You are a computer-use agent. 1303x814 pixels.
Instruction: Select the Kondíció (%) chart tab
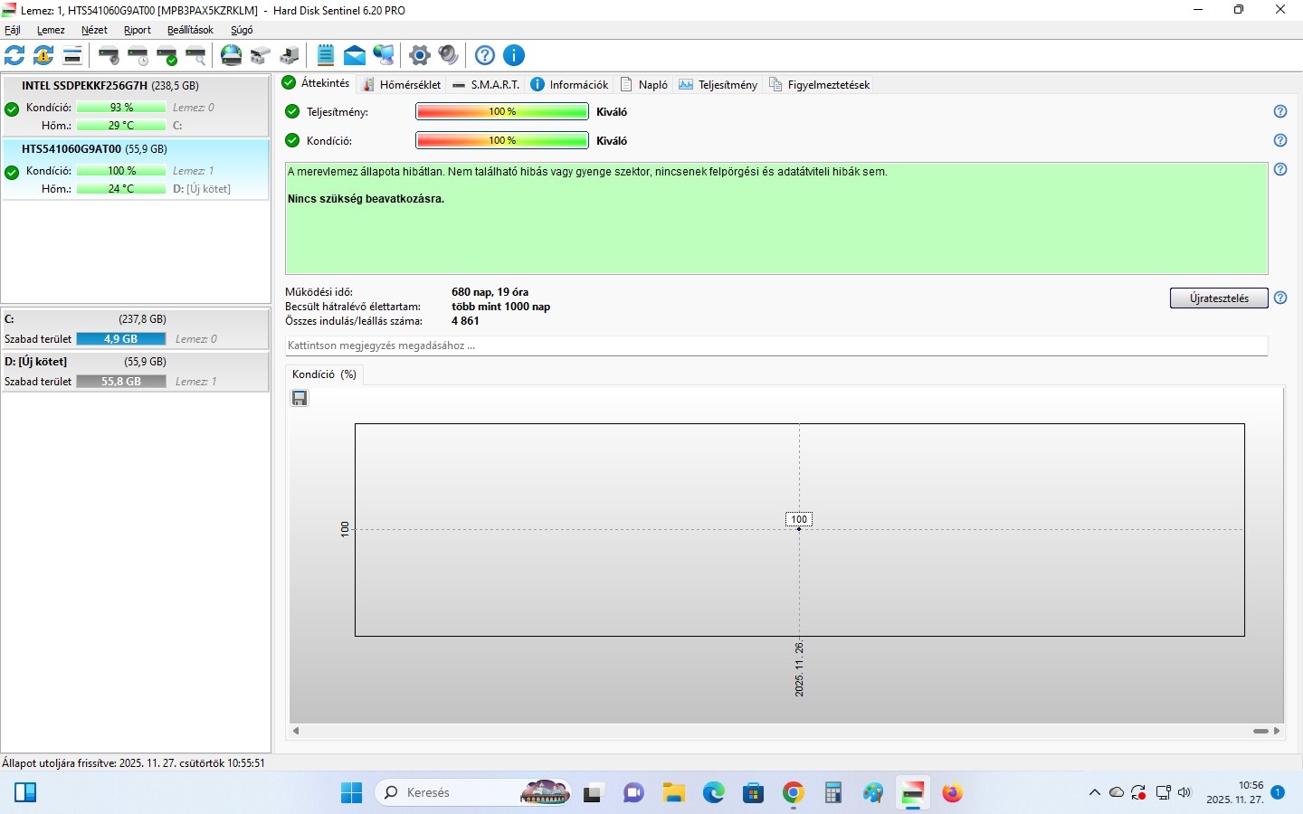(324, 374)
